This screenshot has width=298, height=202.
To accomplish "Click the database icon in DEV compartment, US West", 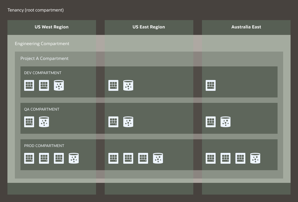I will [x=59, y=86].
